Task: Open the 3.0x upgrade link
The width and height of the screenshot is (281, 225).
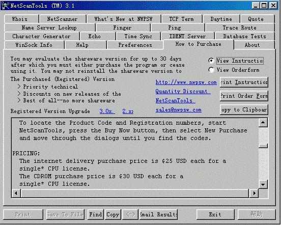Action: pyautogui.click(x=107, y=111)
